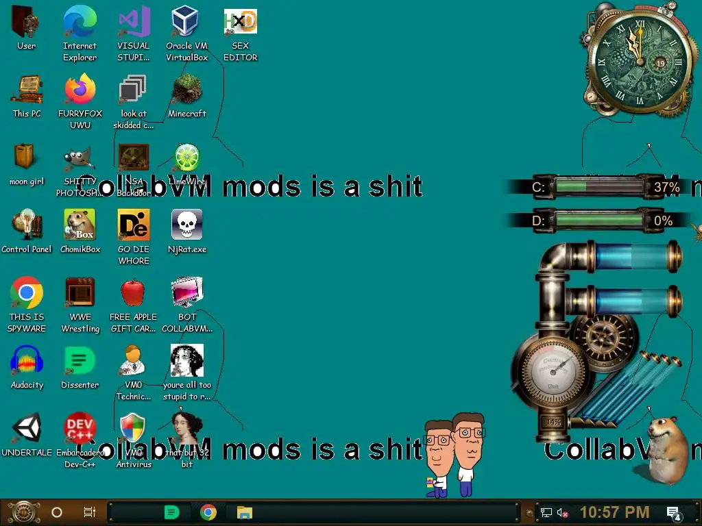Select the moon girl box icon
This screenshot has height=526, width=702.
point(27,164)
